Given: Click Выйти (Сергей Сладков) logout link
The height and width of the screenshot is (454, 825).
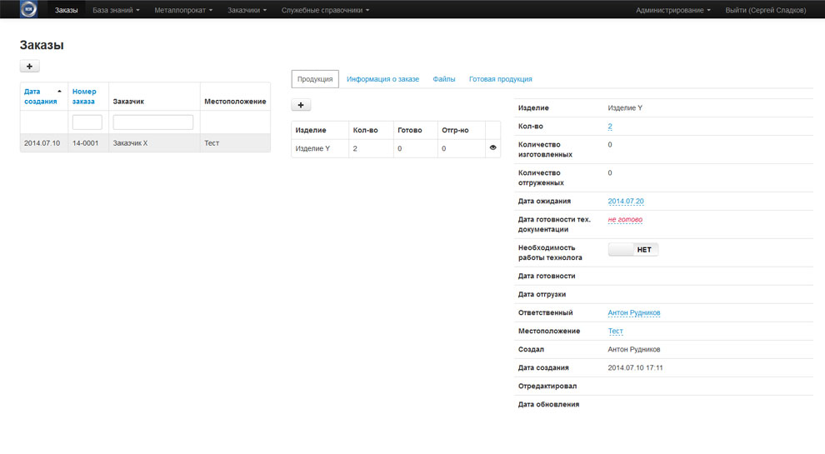Looking at the screenshot, I should coord(765,10).
